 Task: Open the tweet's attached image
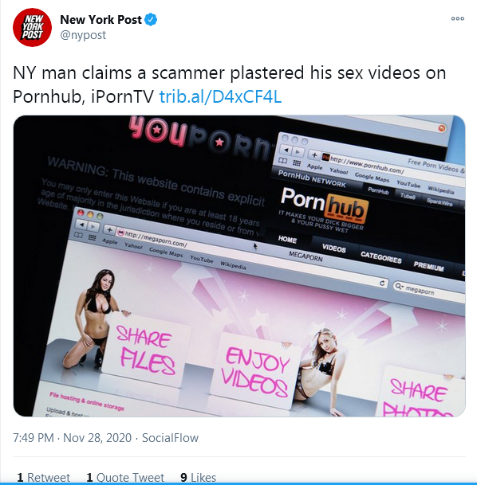coord(239,266)
